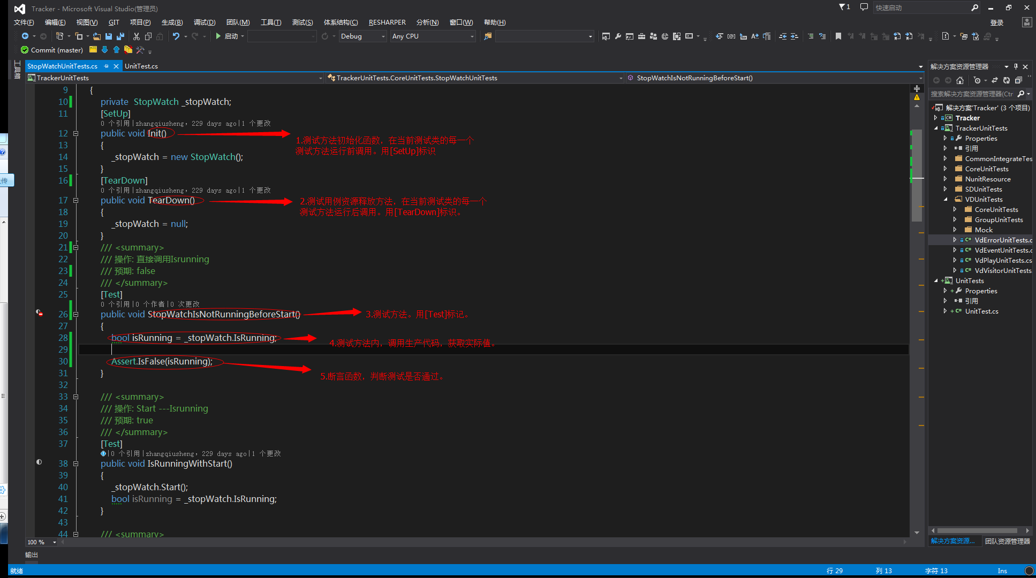Viewport: 1036px width, 578px height.
Task: Click the Toggle Bookmark icon
Action: click(x=838, y=36)
